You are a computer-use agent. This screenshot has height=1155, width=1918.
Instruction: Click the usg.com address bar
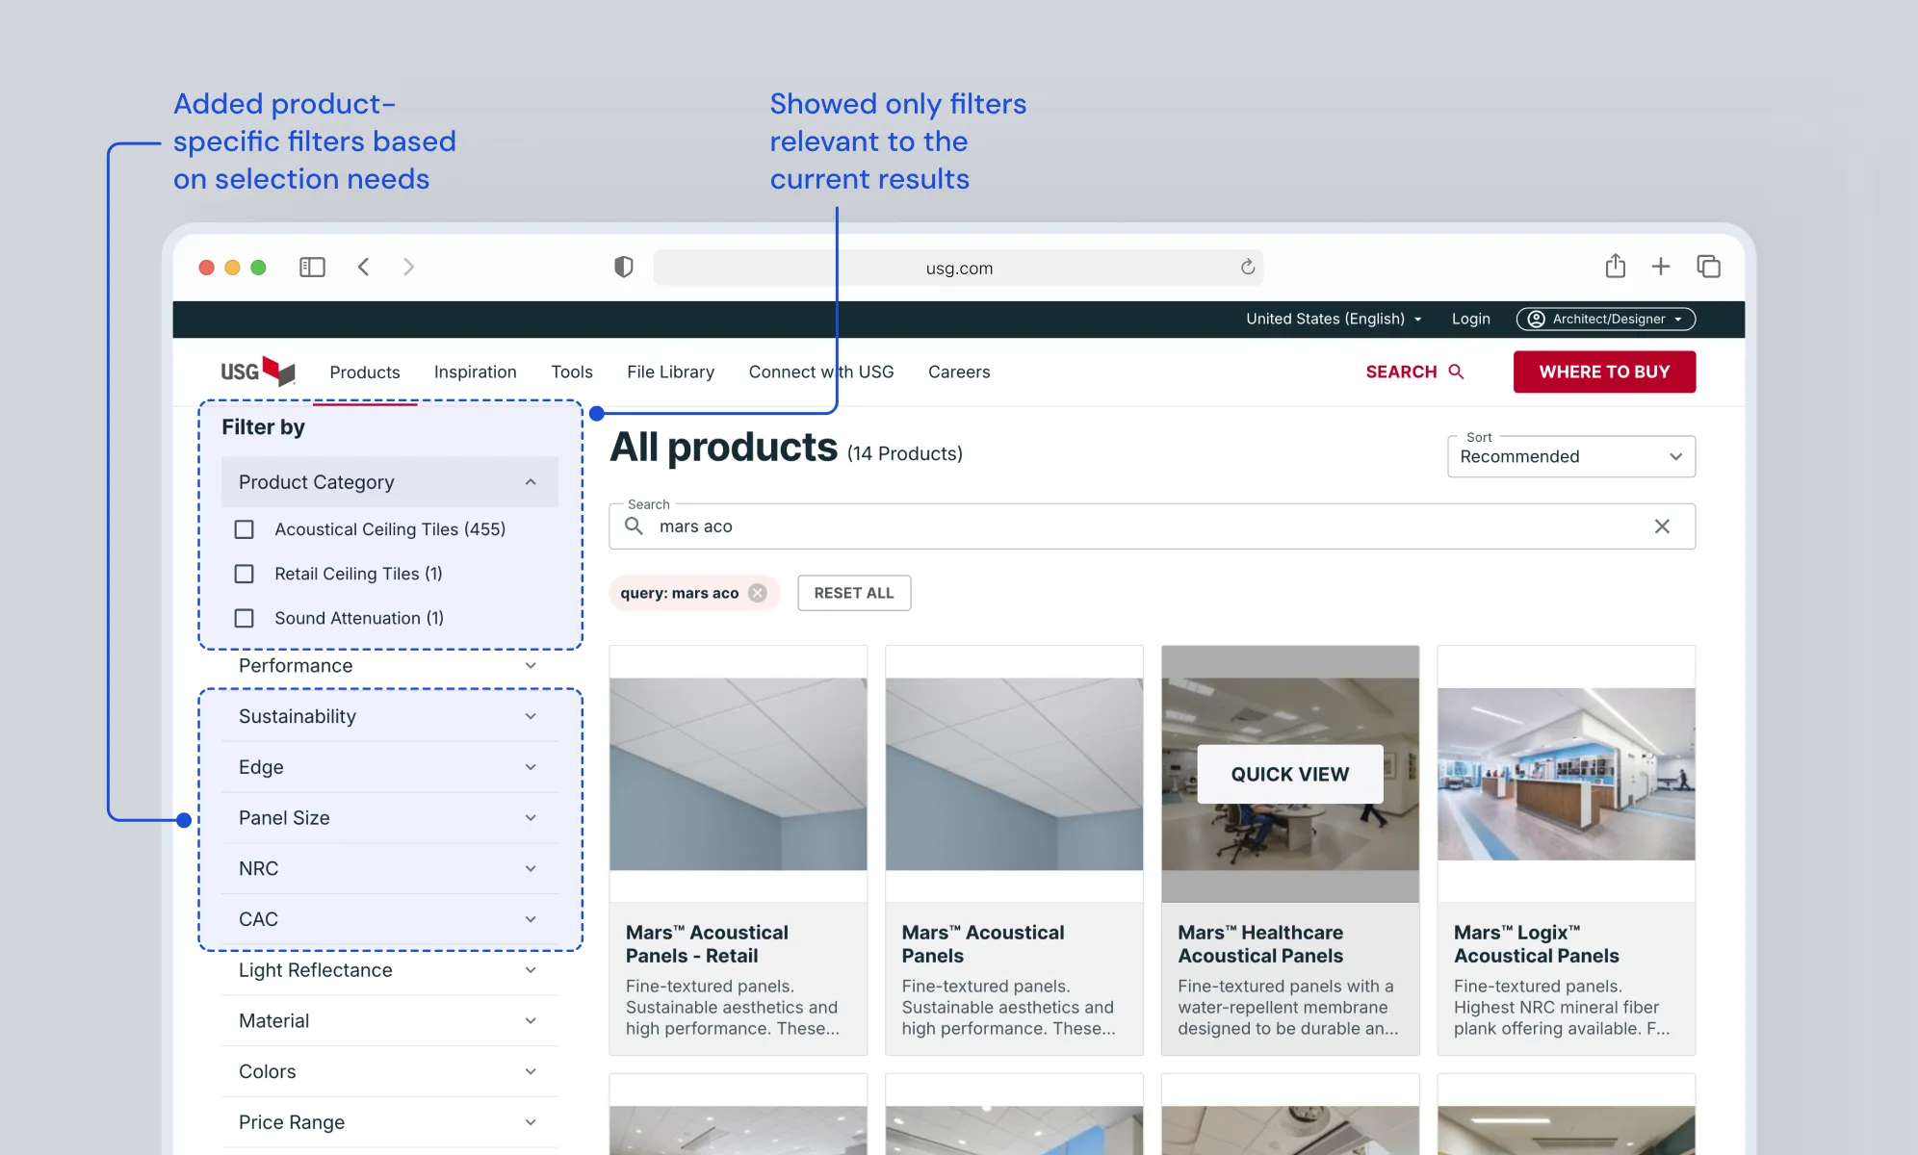[958, 268]
